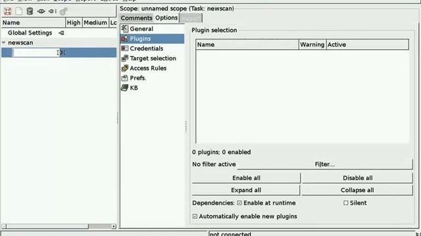
Task: Collapse the newscan task tree arrow
Action: 4,43
